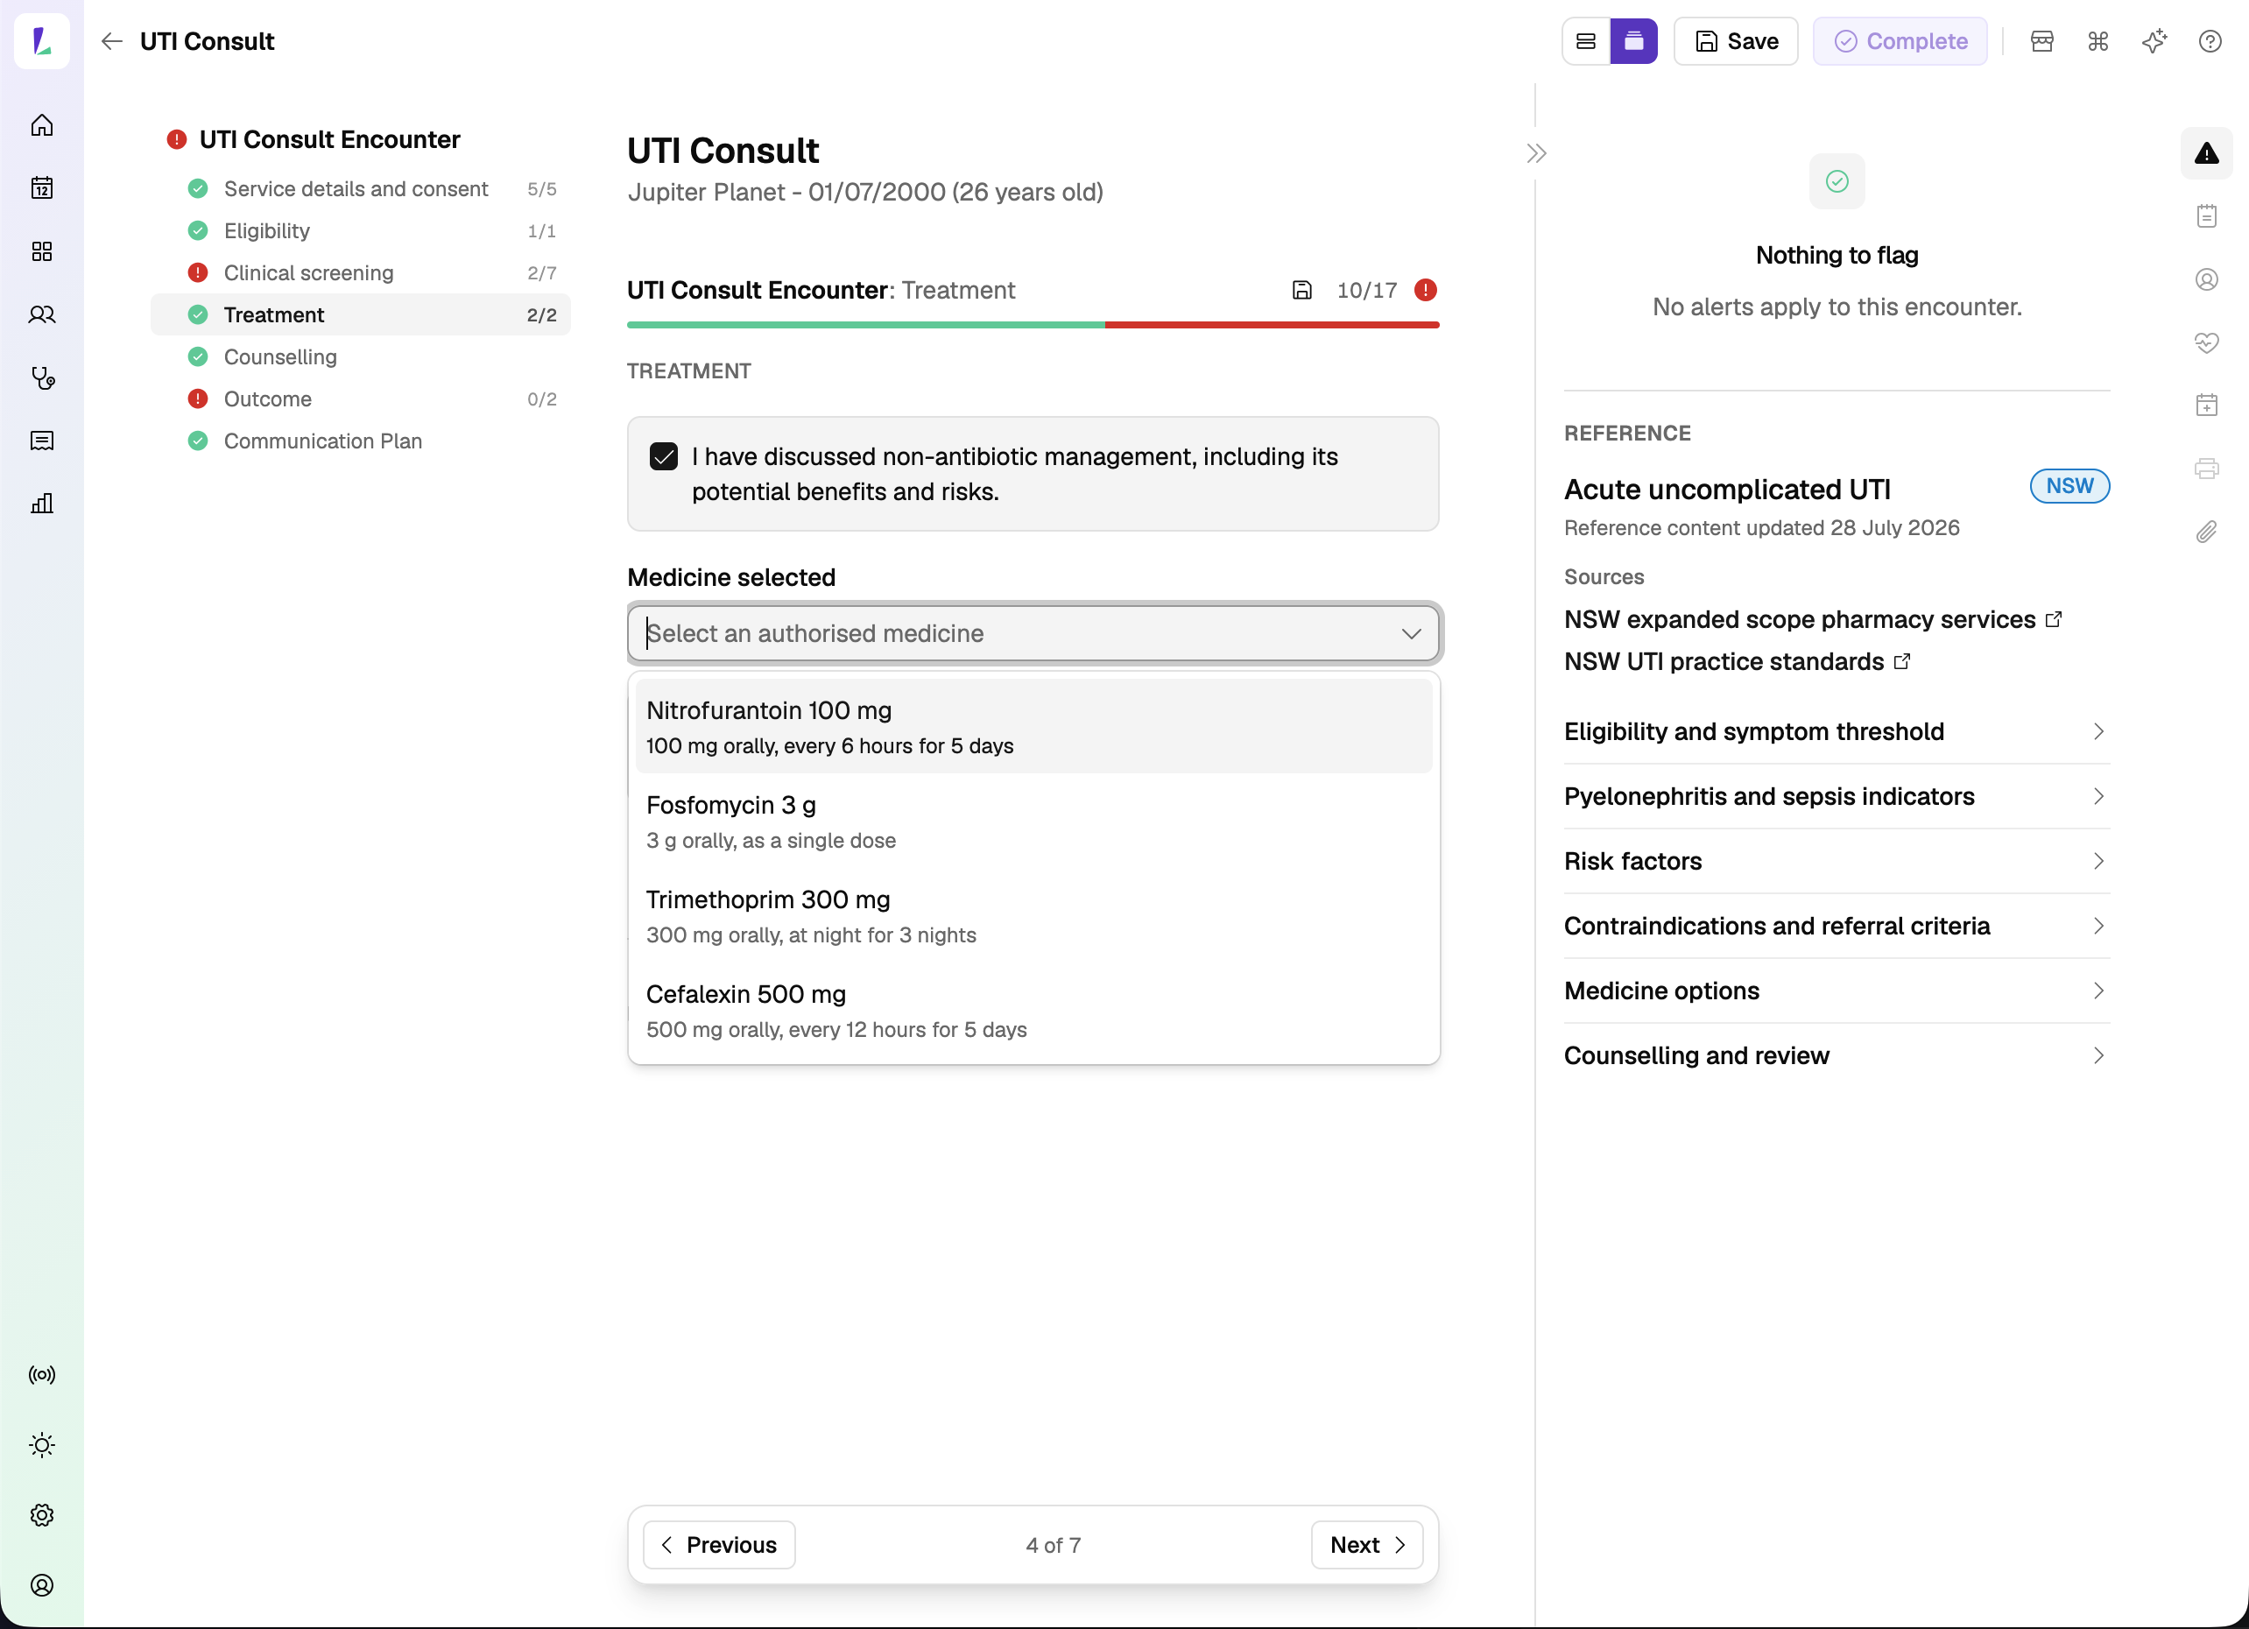Click the Save button
Viewport: 2249px width, 1629px height.
(1735, 42)
